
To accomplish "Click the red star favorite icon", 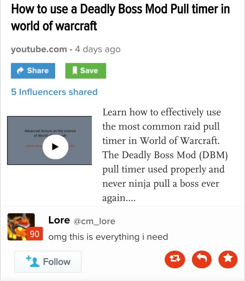I will click(x=228, y=259).
